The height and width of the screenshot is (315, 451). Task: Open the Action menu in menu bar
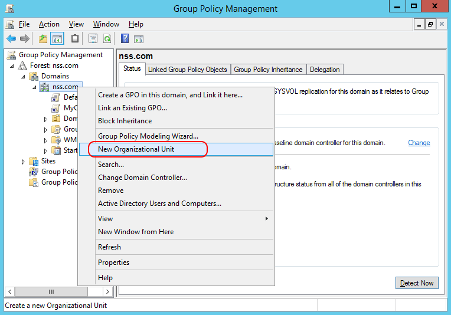click(49, 24)
